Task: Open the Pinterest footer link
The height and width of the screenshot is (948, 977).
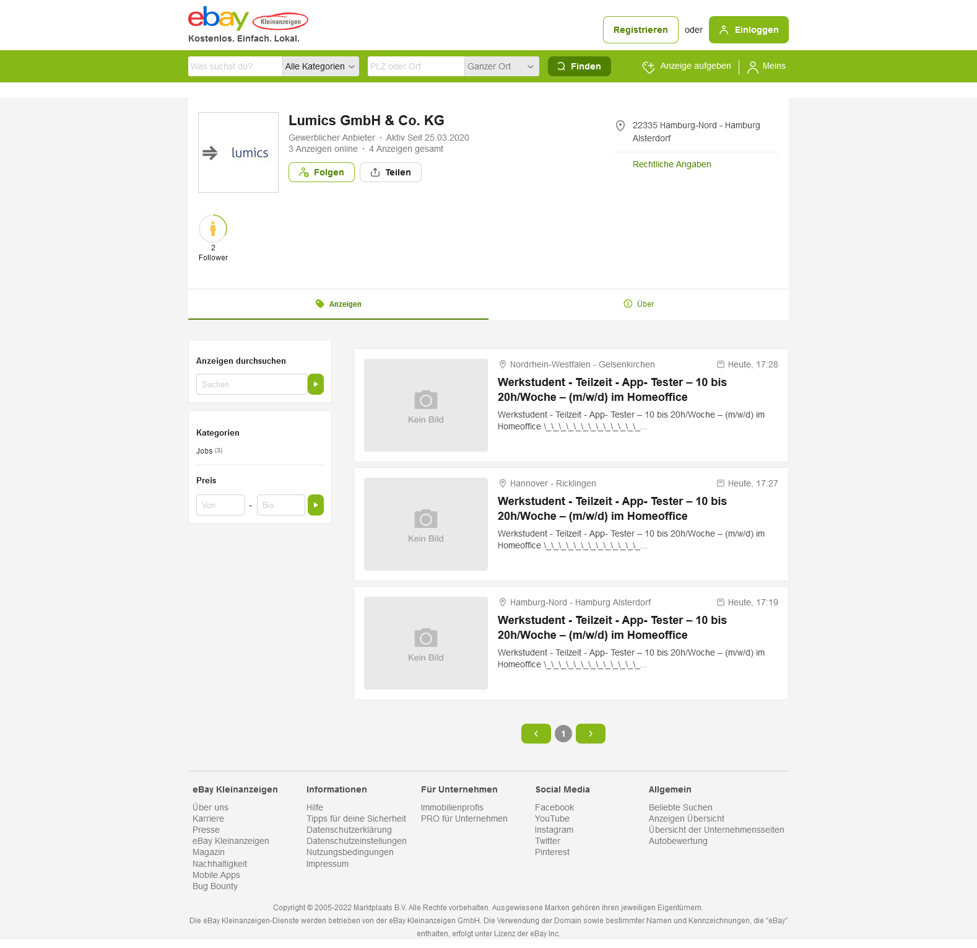Action: click(x=552, y=852)
